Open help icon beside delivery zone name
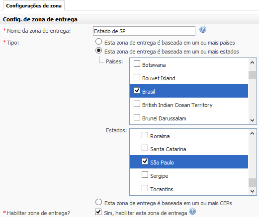Image resolution: width=259 pixels, height=220 pixels. (x=203, y=30)
